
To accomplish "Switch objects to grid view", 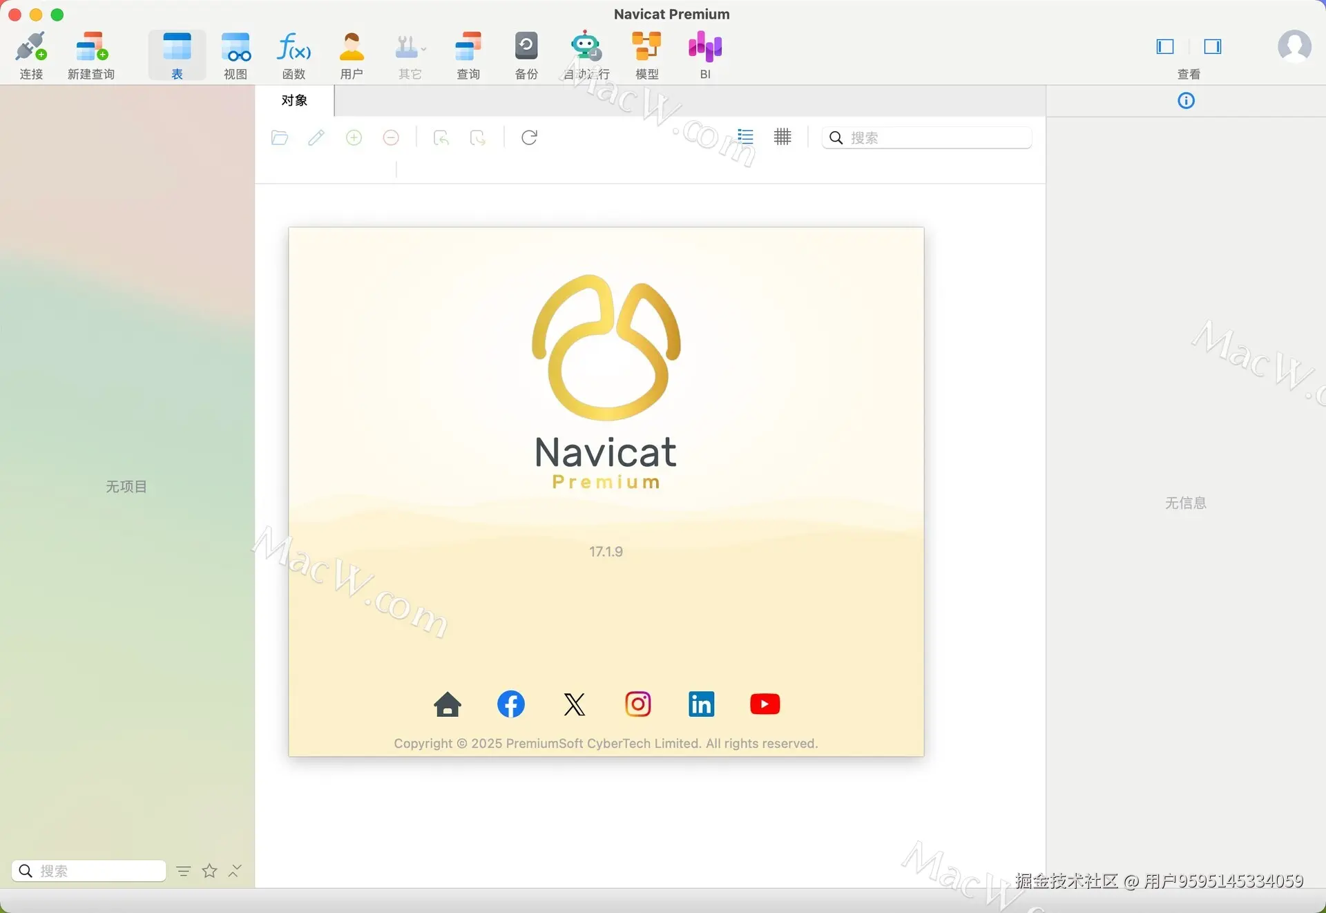I will click(x=782, y=137).
